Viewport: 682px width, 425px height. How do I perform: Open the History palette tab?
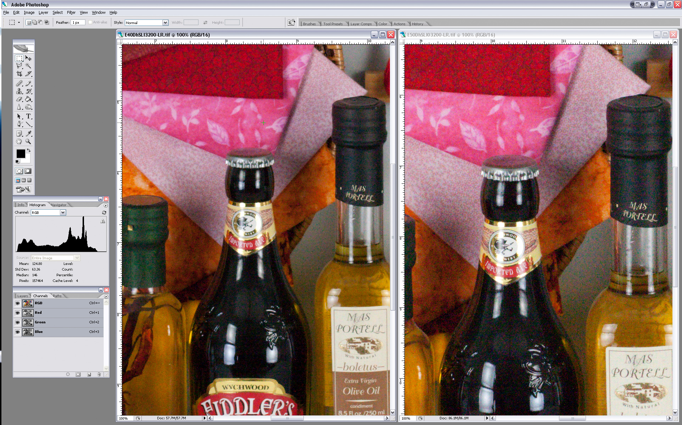pyautogui.click(x=418, y=24)
